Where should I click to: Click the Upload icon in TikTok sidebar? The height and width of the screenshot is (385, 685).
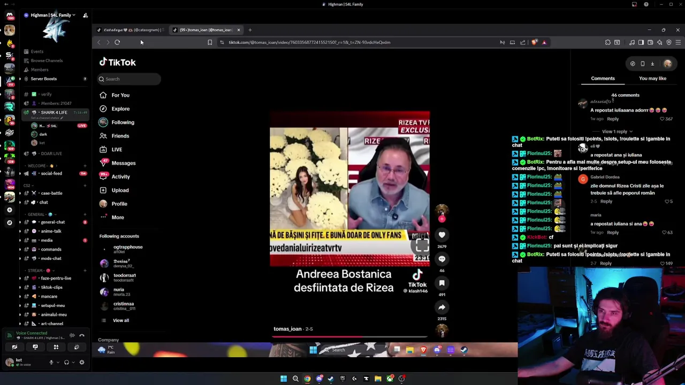click(103, 190)
